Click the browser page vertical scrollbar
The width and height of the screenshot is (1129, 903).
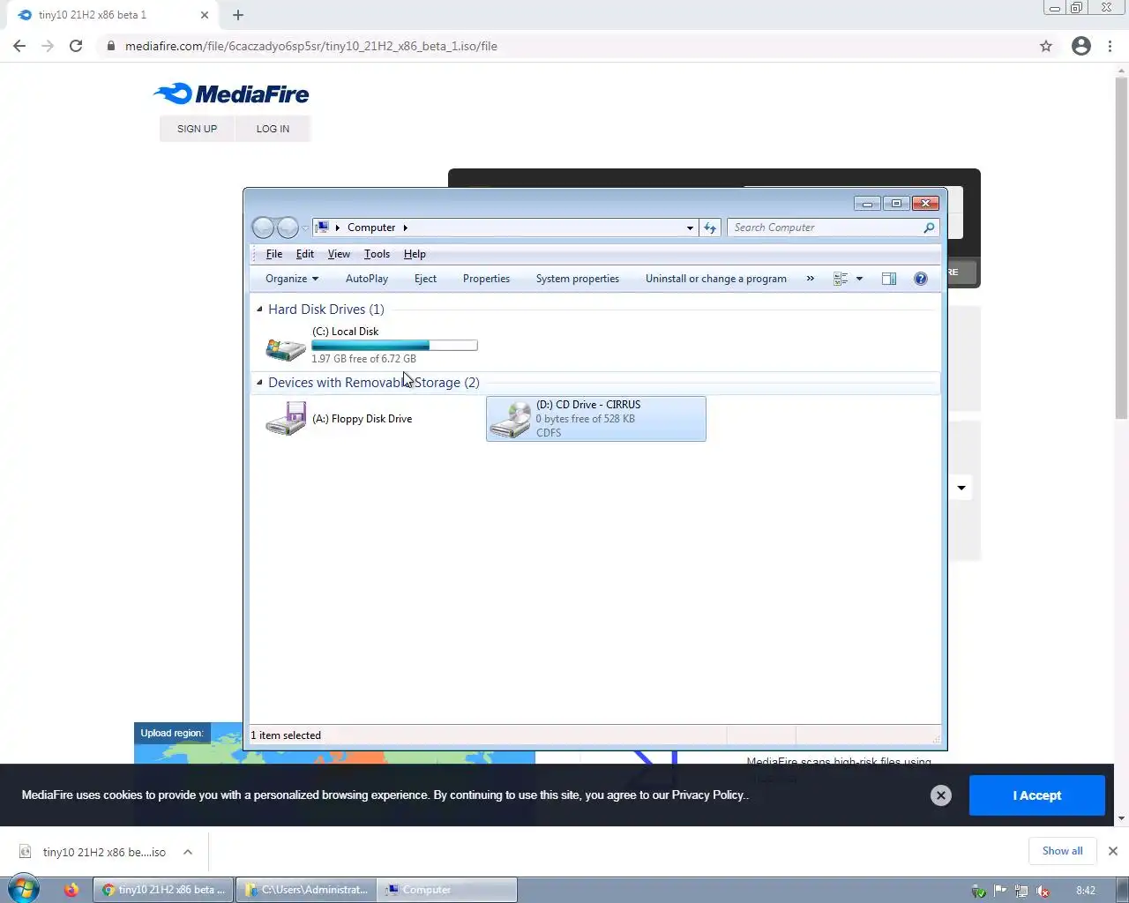(1121, 247)
